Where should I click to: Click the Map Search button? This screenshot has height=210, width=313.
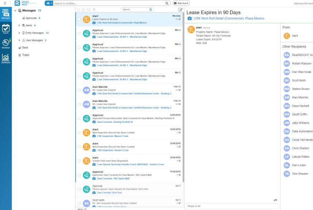[181, 3]
